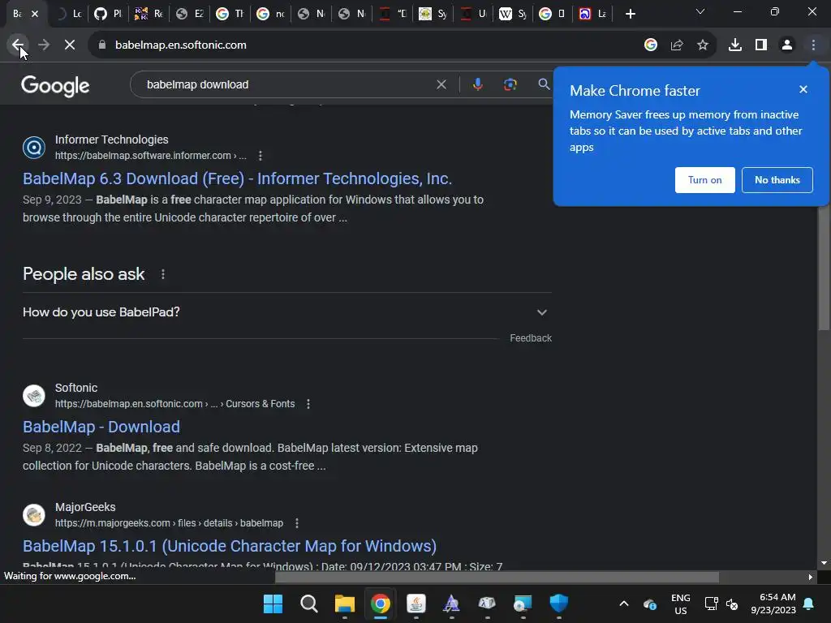The width and height of the screenshot is (831, 623).
Task: Close the Make Chrome faster popup
Action: [x=803, y=89]
